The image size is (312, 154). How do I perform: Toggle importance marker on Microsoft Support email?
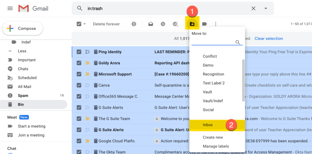[x=87, y=74]
